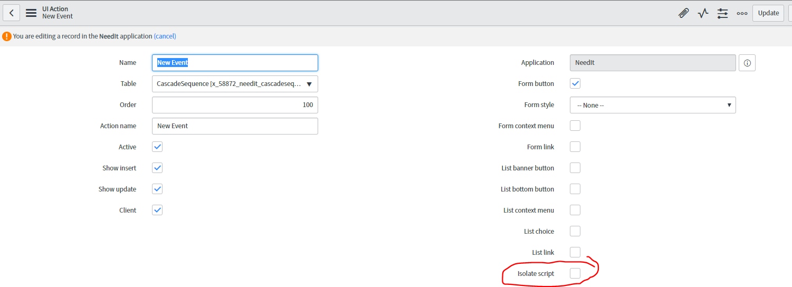Click the 'Action name' label
The height and width of the screenshot is (287, 792).
click(118, 126)
